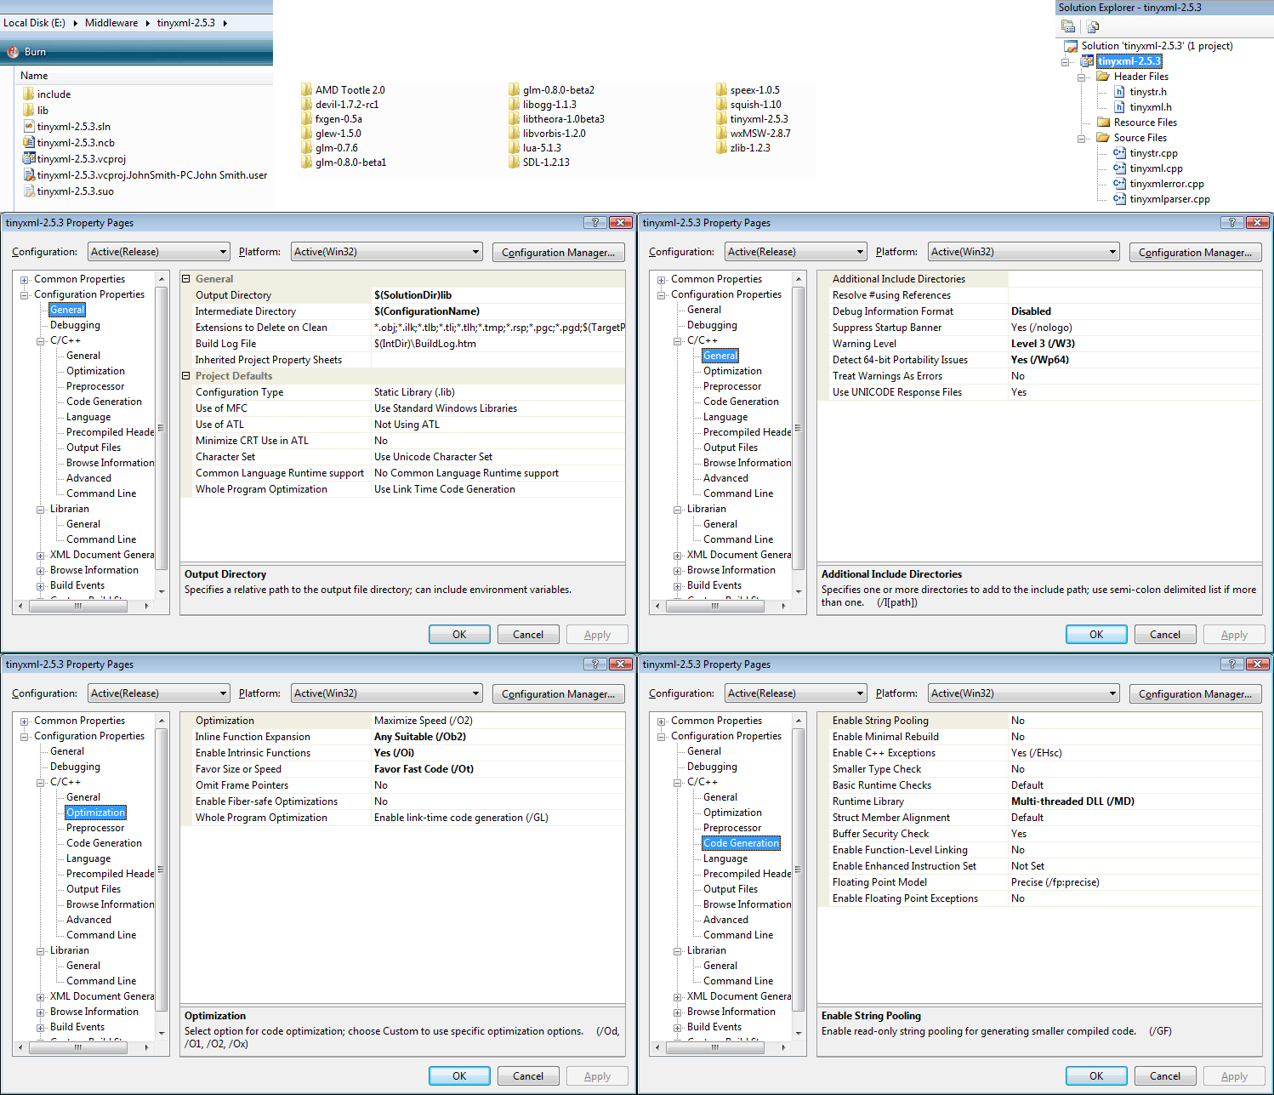Click the tinyxml.h header file icon
The width and height of the screenshot is (1274, 1095).
(x=1120, y=107)
